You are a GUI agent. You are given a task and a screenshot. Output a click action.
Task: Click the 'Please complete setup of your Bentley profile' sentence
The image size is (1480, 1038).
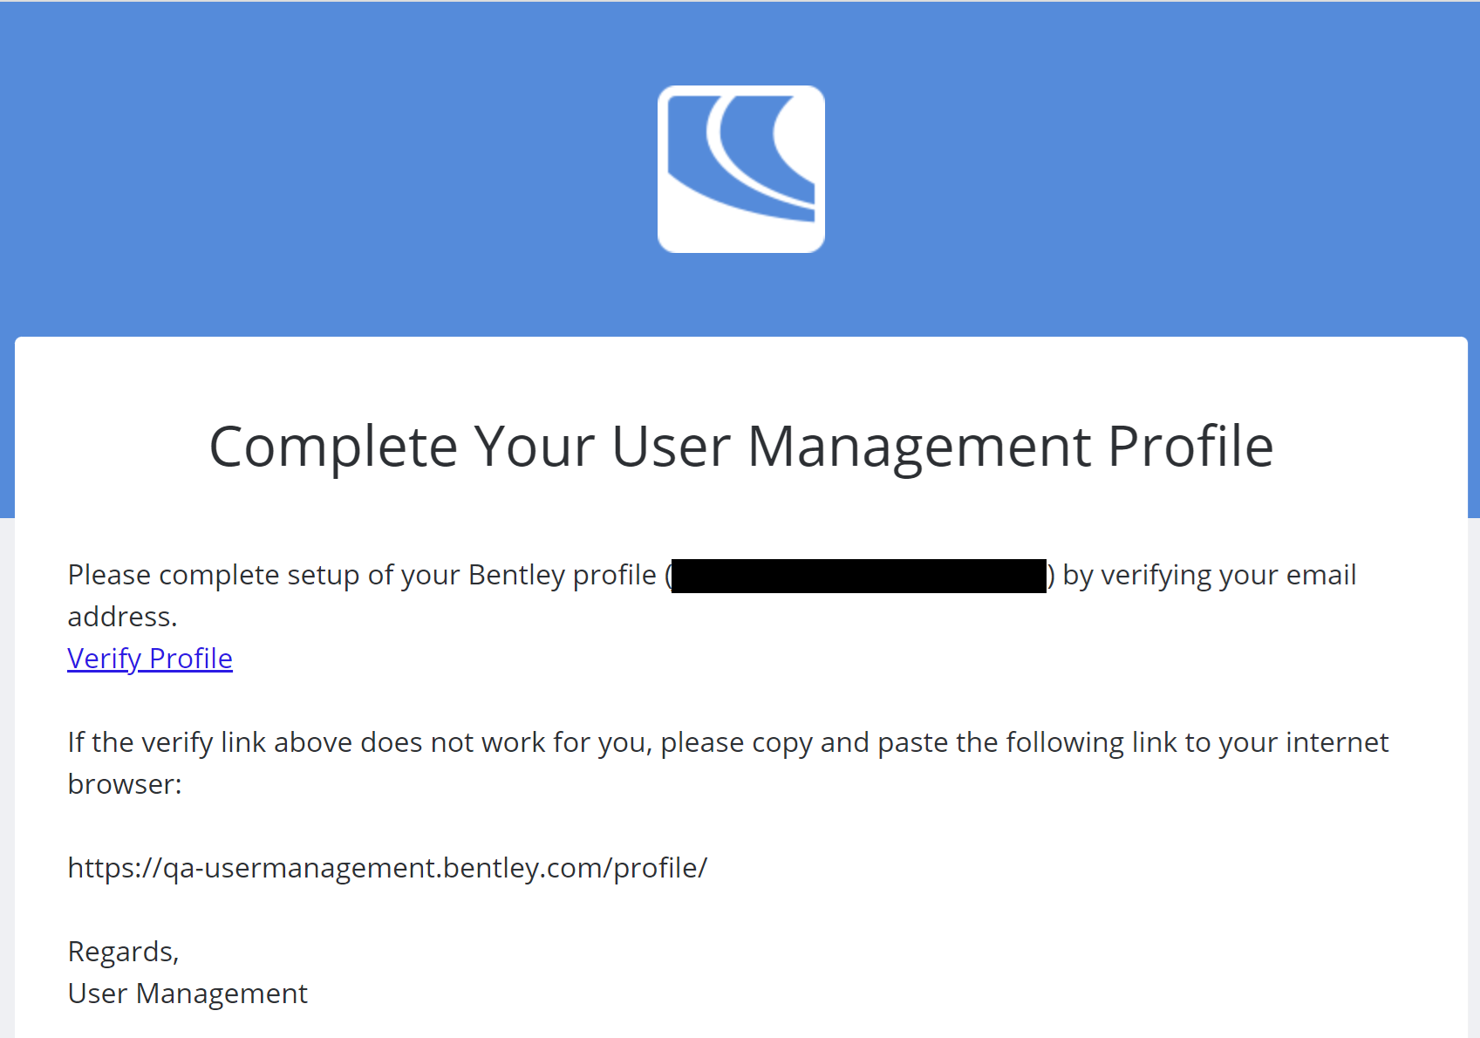[712, 596]
